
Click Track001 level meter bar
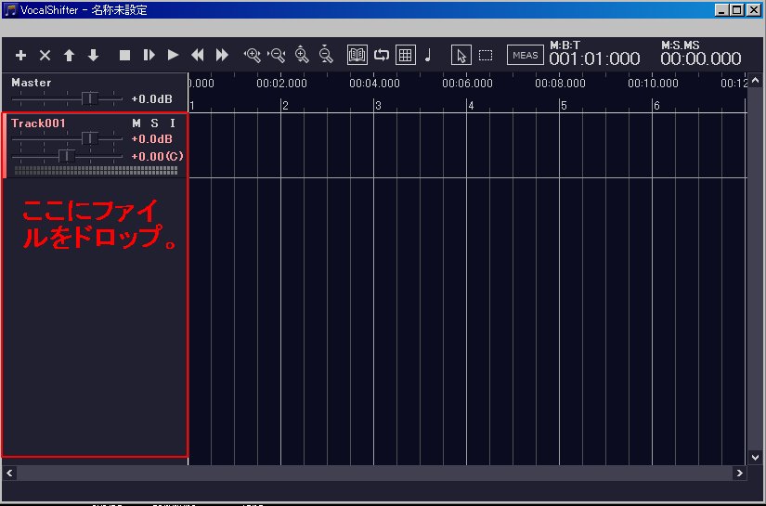tap(97, 170)
